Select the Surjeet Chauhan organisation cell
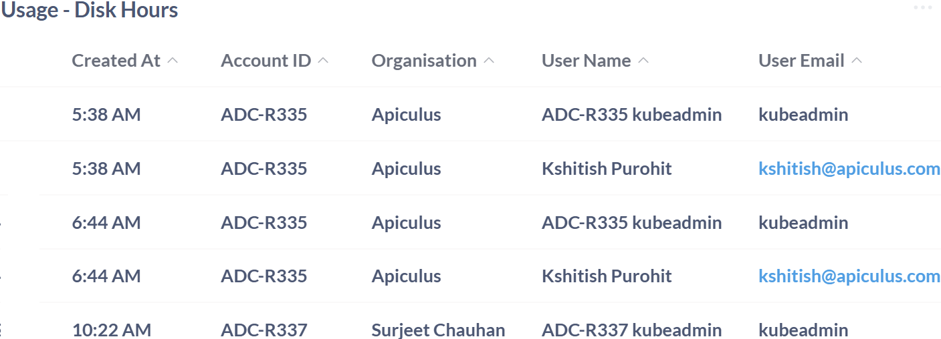941x339 pixels. 438,330
